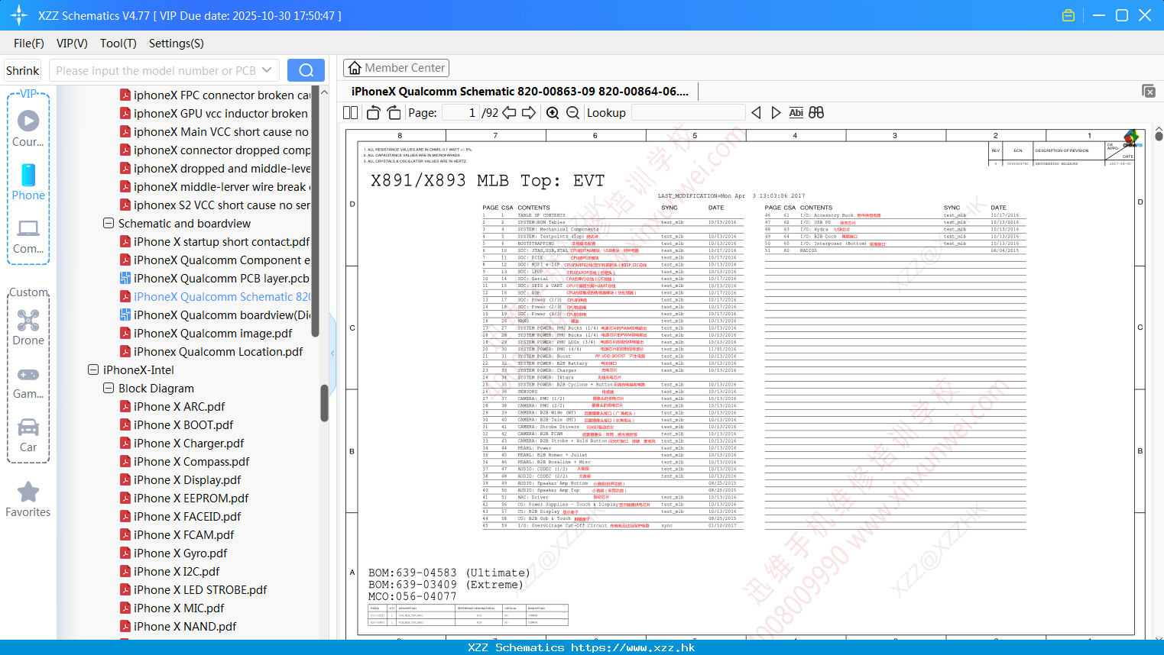This screenshot has height=655, width=1164.
Task: Open iPhone X Gyro.pdf
Action: tap(173, 553)
